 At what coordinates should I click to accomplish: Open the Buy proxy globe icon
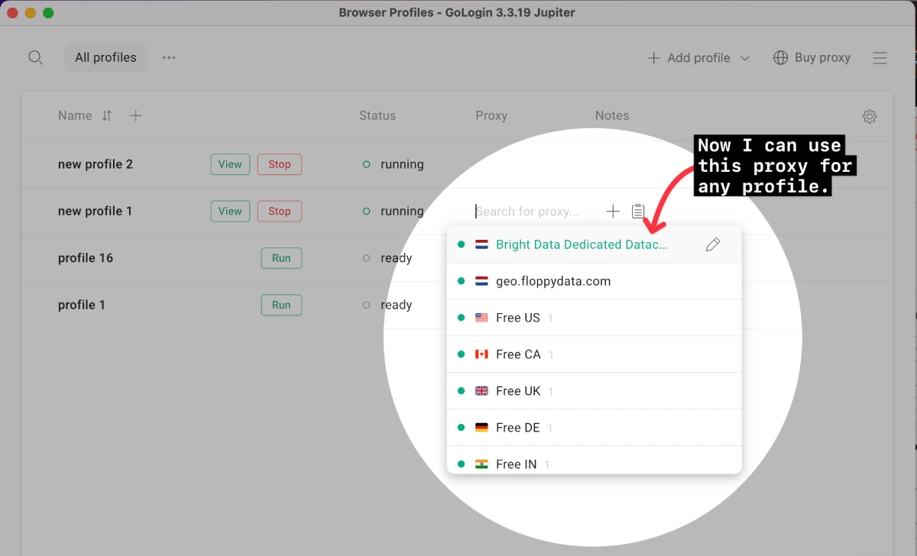(780, 57)
